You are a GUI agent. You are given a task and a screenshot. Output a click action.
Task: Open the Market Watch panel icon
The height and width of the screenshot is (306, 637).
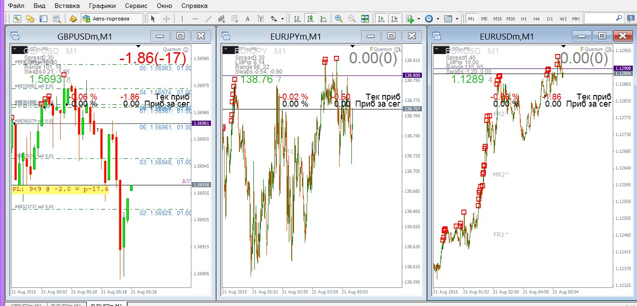[17, 19]
